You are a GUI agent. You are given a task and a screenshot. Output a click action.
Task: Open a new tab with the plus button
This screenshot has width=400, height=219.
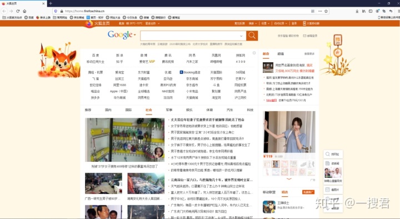tap(51, 3)
